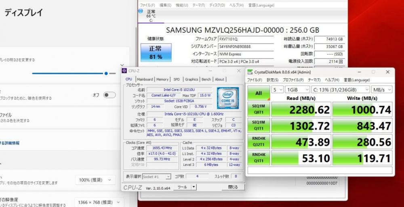Select the CPU tab in CPU-Z
404x207 pixels.
(x=129, y=79)
